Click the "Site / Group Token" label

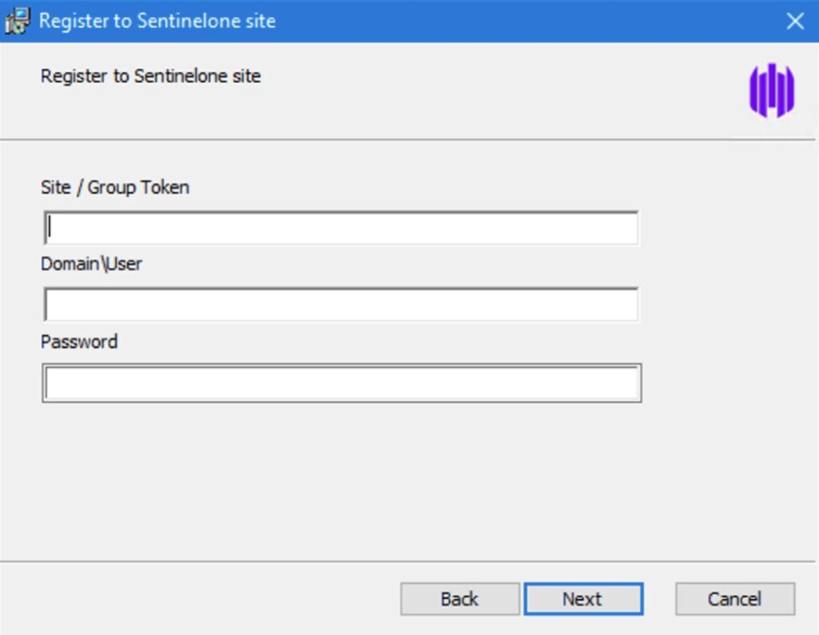(115, 187)
